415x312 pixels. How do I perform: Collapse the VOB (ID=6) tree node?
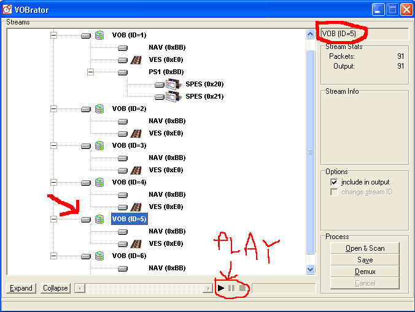tap(54, 256)
